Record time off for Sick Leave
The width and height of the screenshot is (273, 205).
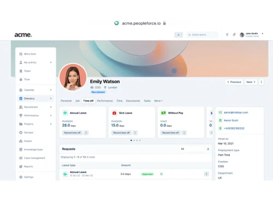tap(121, 133)
